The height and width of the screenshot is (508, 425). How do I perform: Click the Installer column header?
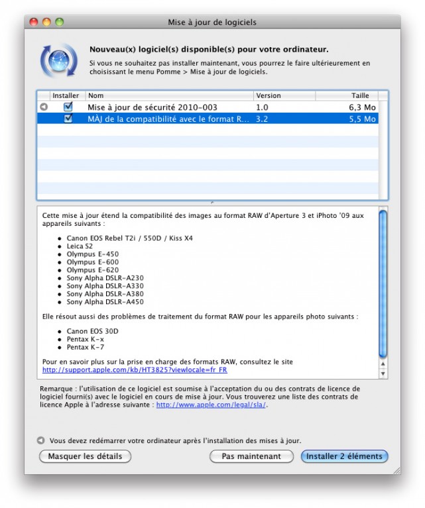pos(66,95)
